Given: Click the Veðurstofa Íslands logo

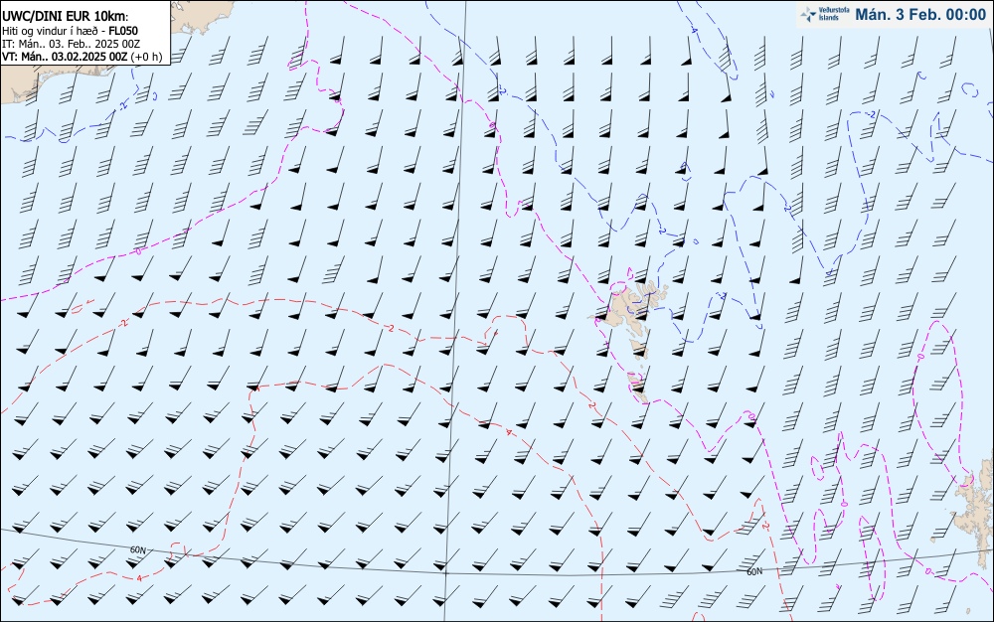Looking at the screenshot, I should click(825, 14).
